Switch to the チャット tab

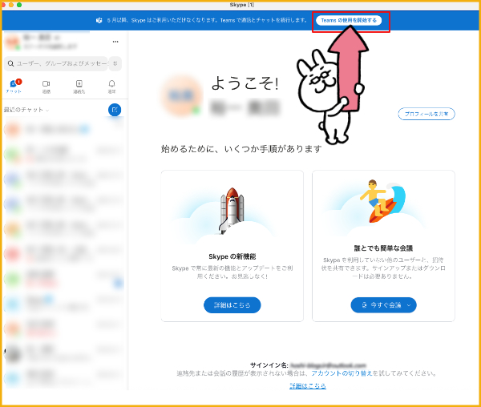coord(14,86)
